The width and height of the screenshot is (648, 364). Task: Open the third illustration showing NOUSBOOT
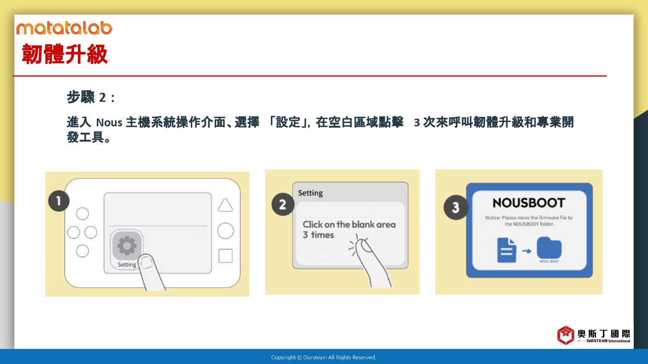[519, 232]
